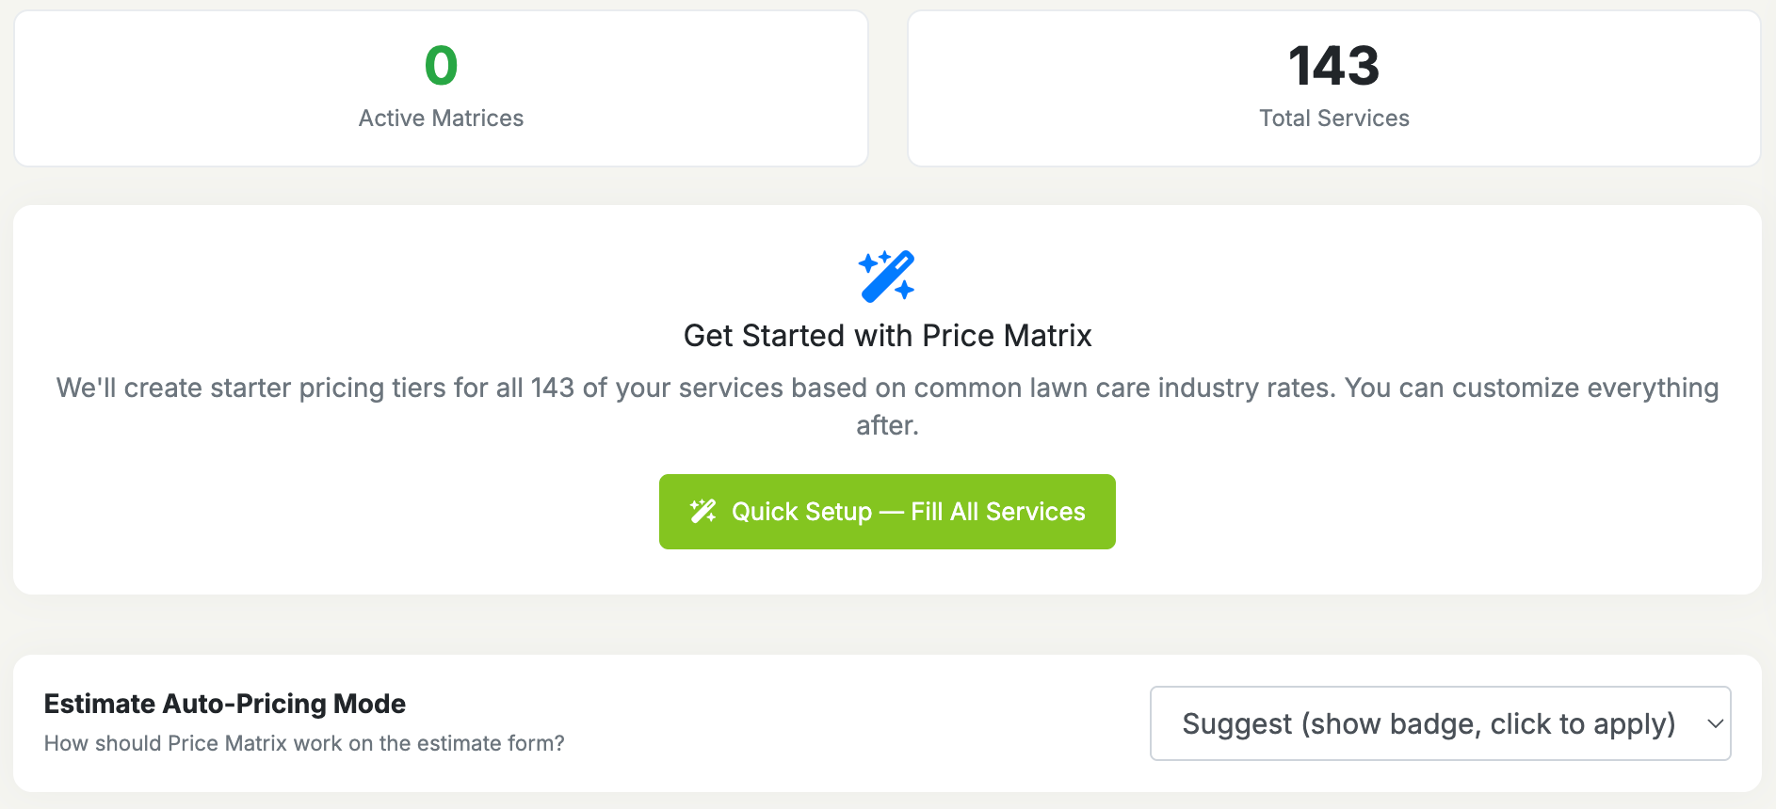Click the Active Matrices label text
This screenshot has width=1776, height=809.
[x=440, y=118]
